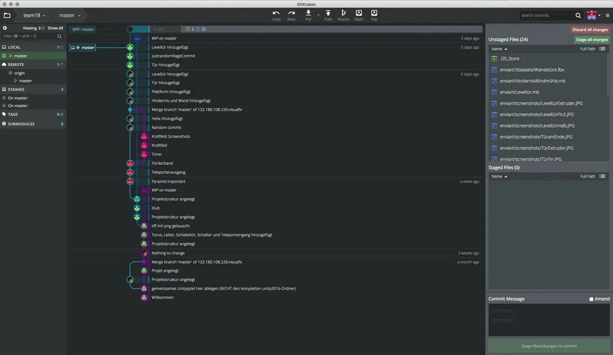Click the search commits magnifier icon
The width and height of the screenshot is (613, 355).
coord(578,15)
